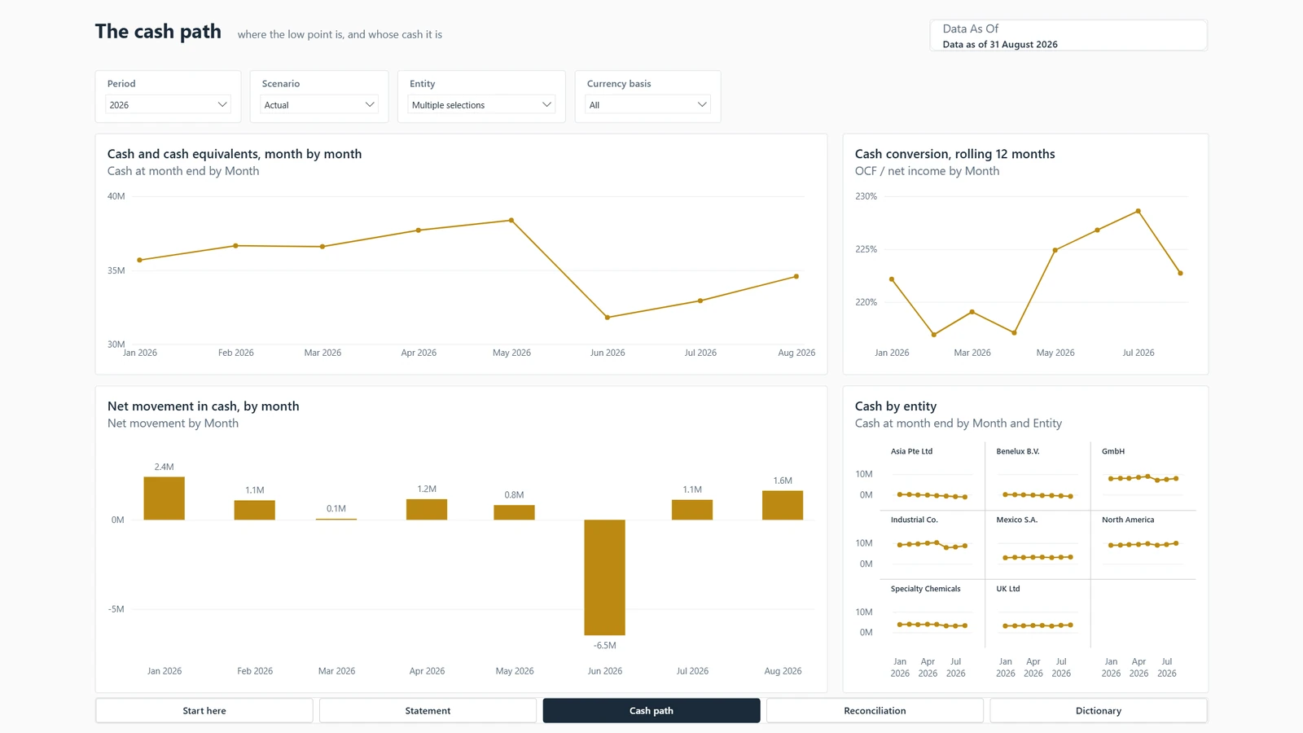
Task: Click the Jan 2026 cash conversion data point
Action: pyautogui.click(x=892, y=279)
